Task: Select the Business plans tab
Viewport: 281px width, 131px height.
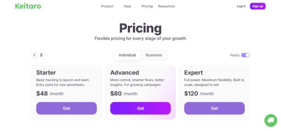Action: [x=154, y=55]
